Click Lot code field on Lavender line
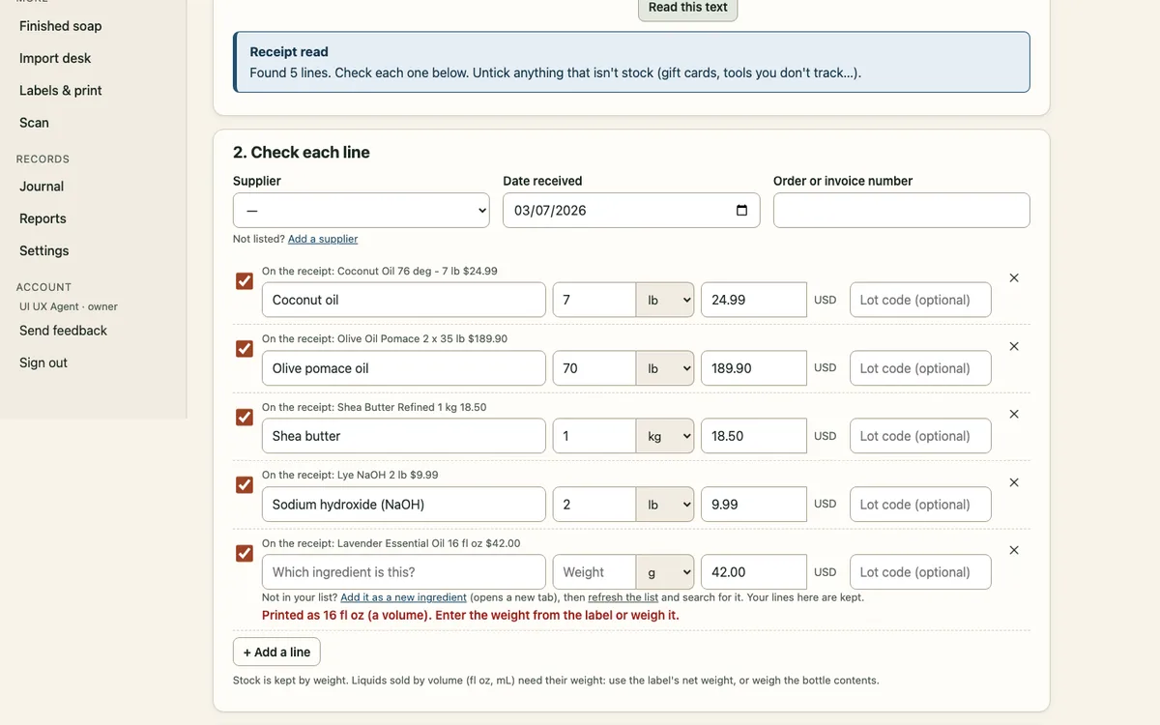Screen dimensions: 1160x725 point(920,572)
